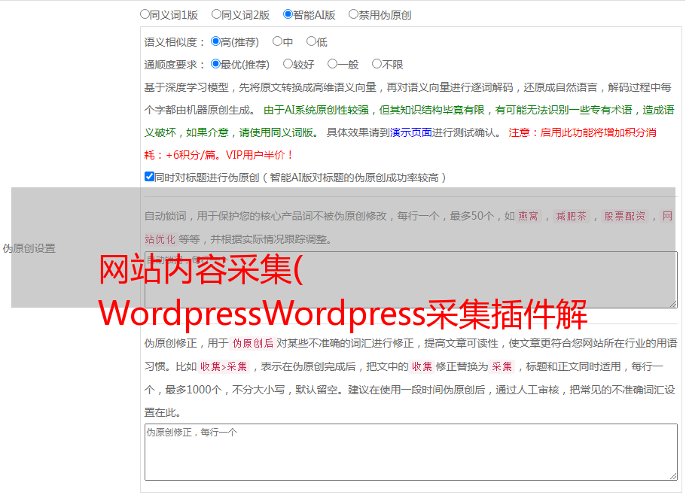Screen dimensions: 686x495
Task: Set 通顺度要求 to 不限
Action: [x=377, y=64]
